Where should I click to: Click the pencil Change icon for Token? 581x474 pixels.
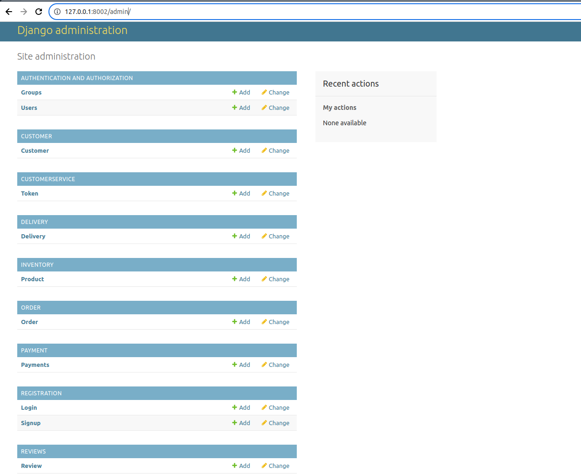(264, 193)
